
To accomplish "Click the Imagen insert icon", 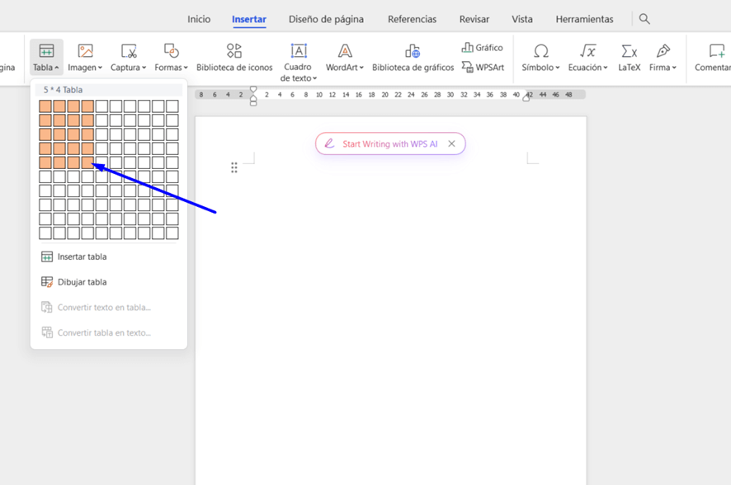I will point(85,50).
